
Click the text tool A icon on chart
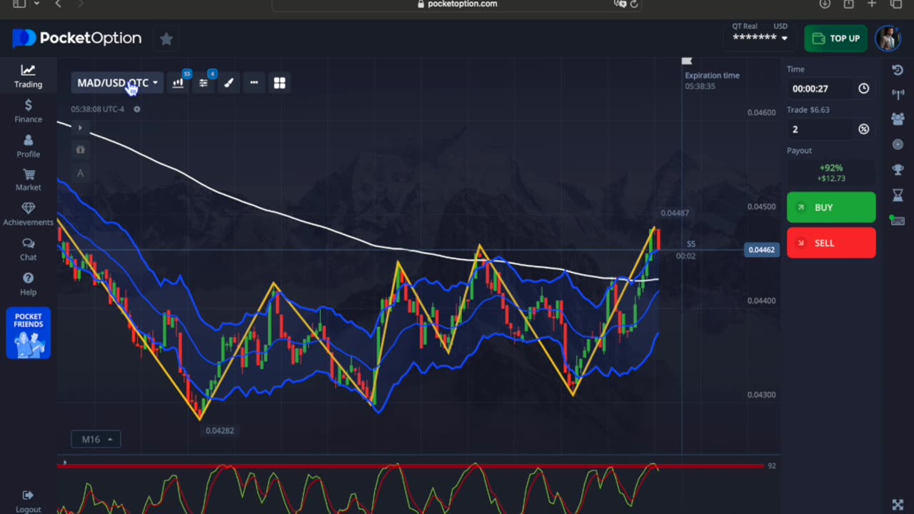click(x=80, y=173)
